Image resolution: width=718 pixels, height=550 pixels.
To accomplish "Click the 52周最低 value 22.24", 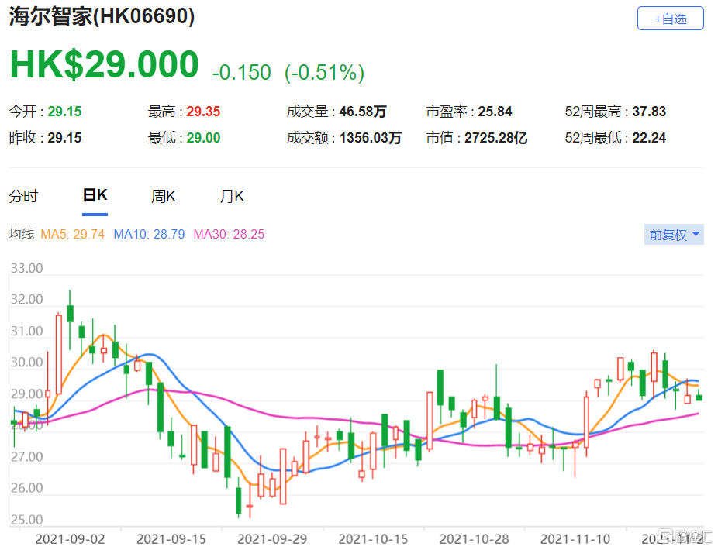I will click(649, 138).
